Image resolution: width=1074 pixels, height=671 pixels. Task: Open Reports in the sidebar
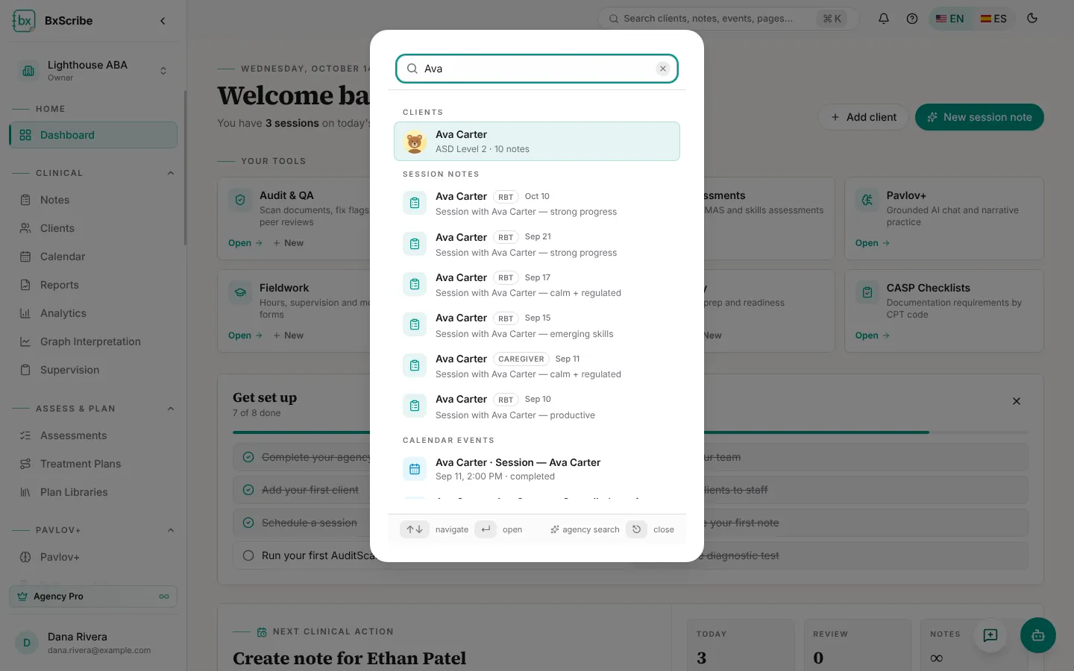93,285
